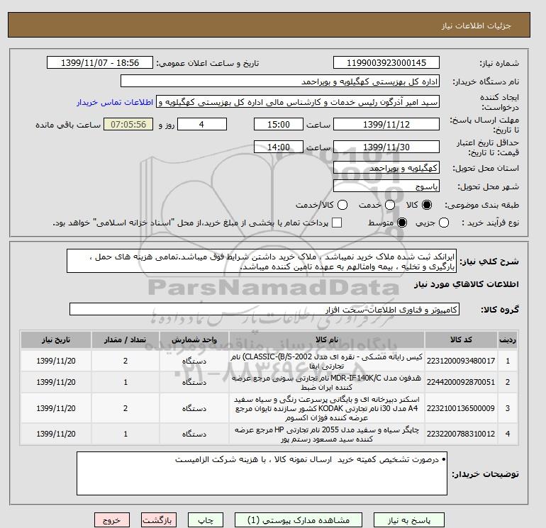Click product code 2244200092870051

(x=461, y=382)
